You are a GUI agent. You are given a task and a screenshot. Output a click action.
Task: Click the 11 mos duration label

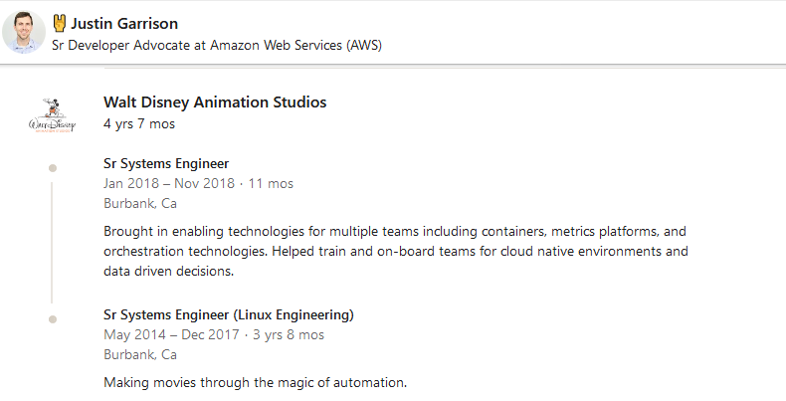click(x=270, y=183)
